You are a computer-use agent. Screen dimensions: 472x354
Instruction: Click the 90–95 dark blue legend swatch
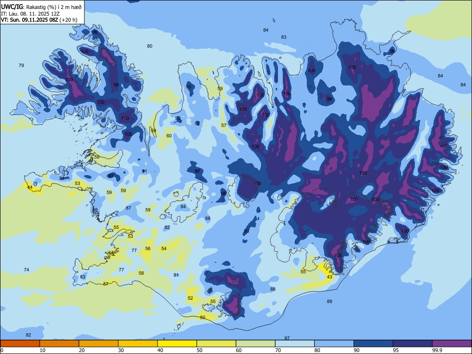coord(373,344)
